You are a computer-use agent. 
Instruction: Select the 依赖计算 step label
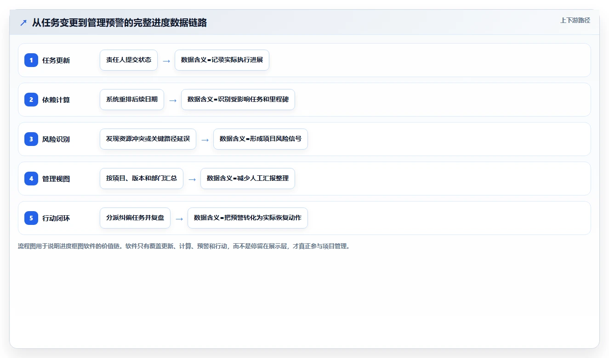pyautogui.click(x=56, y=100)
